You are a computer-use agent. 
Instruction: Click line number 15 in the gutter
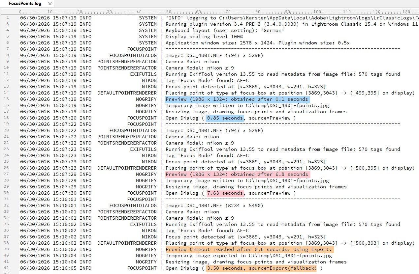point(7,99)
